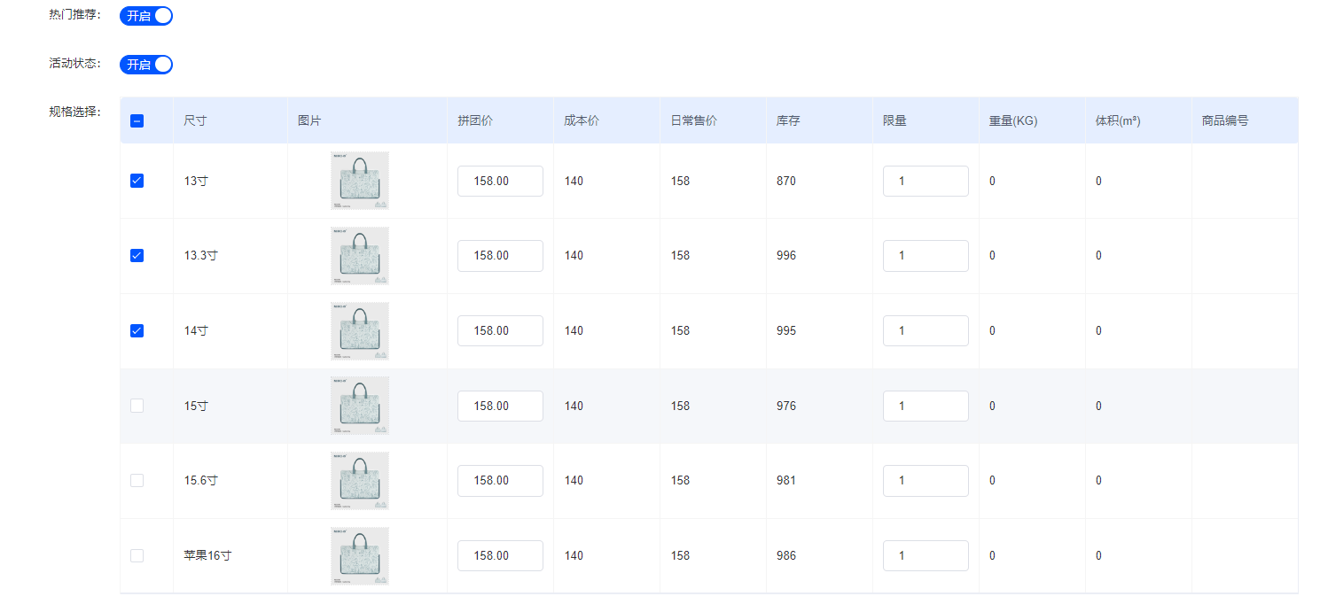Focus the 拼团价 input for 13寸
Image resolution: width=1328 pixels, height=604 pixels.
tap(500, 181)
